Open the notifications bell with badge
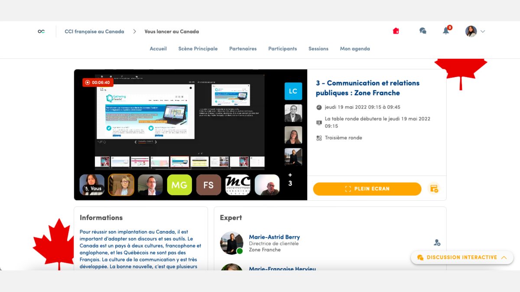This screenshot has width=520, height=292. pos(447,30)
